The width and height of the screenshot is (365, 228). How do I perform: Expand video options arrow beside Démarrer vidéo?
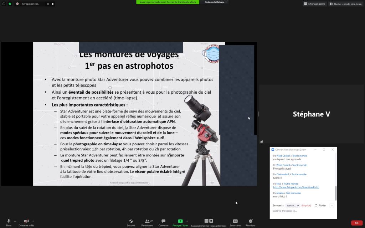point(33,221)
